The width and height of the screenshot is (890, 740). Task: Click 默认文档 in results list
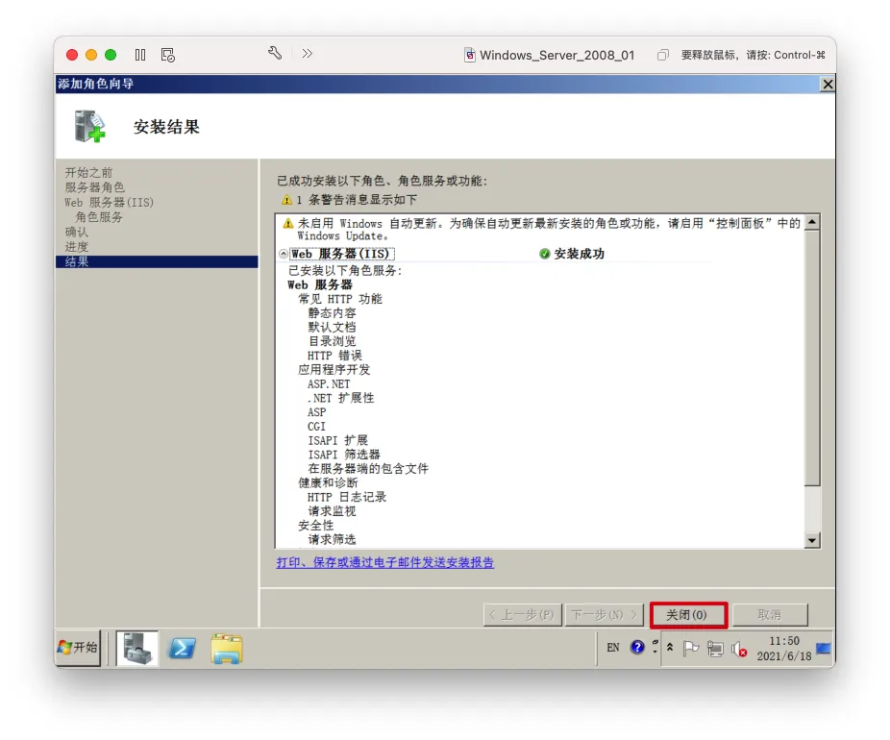[332, 328]
